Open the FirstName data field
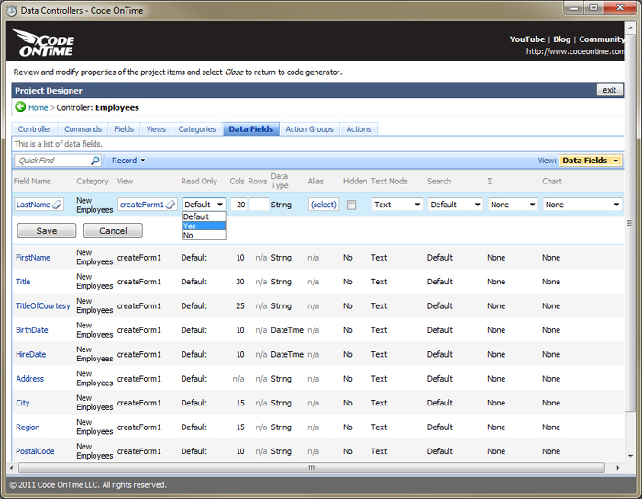Image resolution: width=642 pixels, height=499 pixels. [33, 258]
